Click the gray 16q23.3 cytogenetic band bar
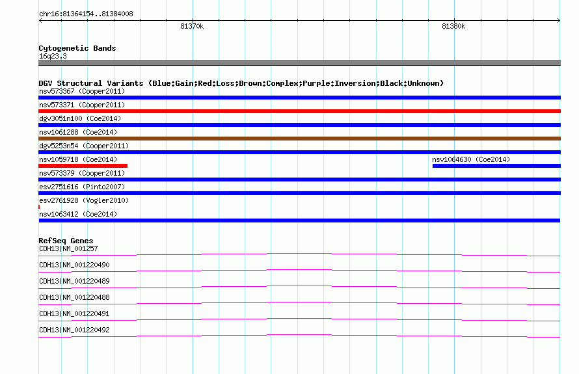 299,63
